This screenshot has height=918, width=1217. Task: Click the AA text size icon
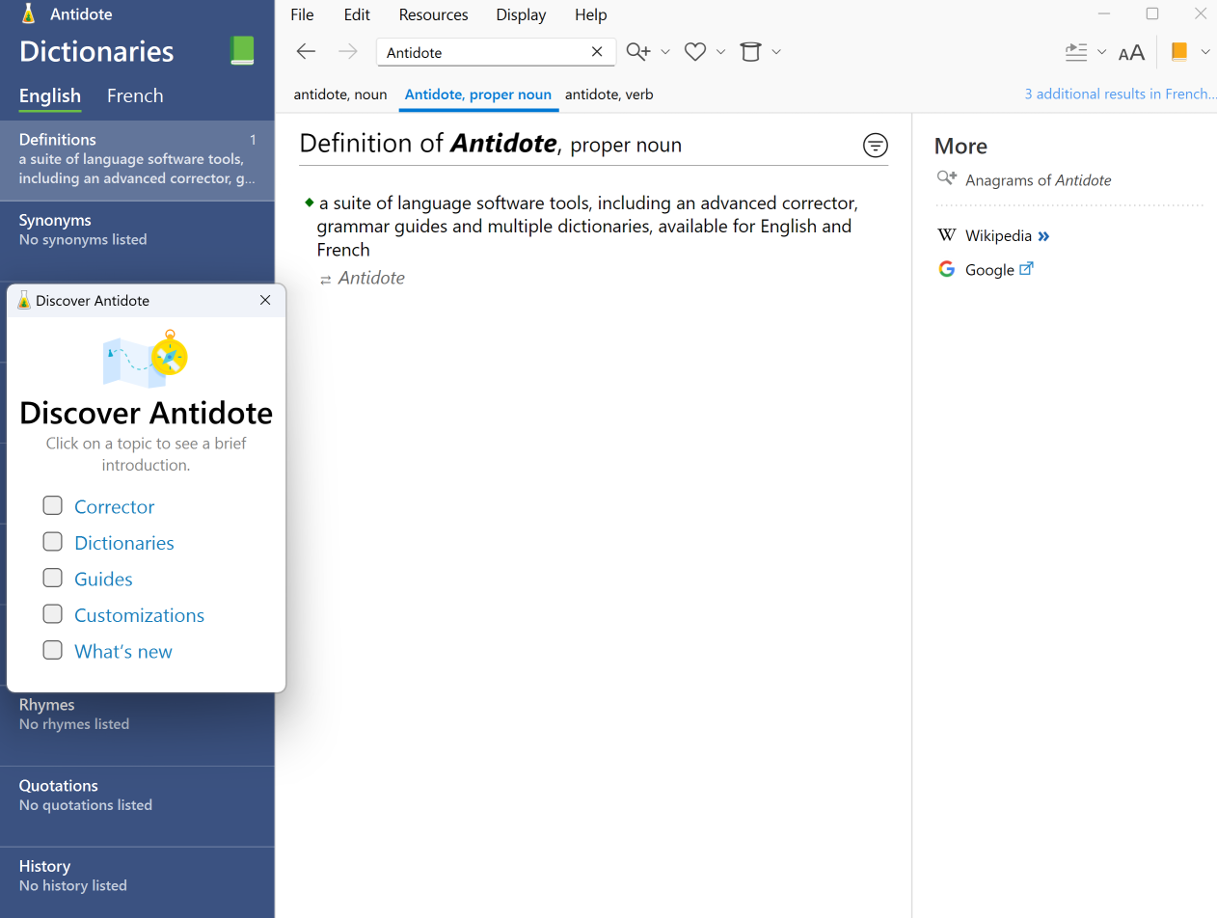(1131, 53)
